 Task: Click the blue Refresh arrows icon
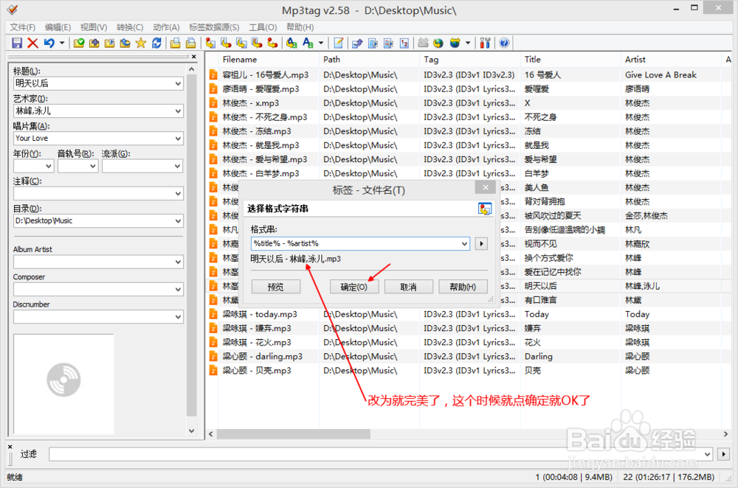(x=156, y=43)
